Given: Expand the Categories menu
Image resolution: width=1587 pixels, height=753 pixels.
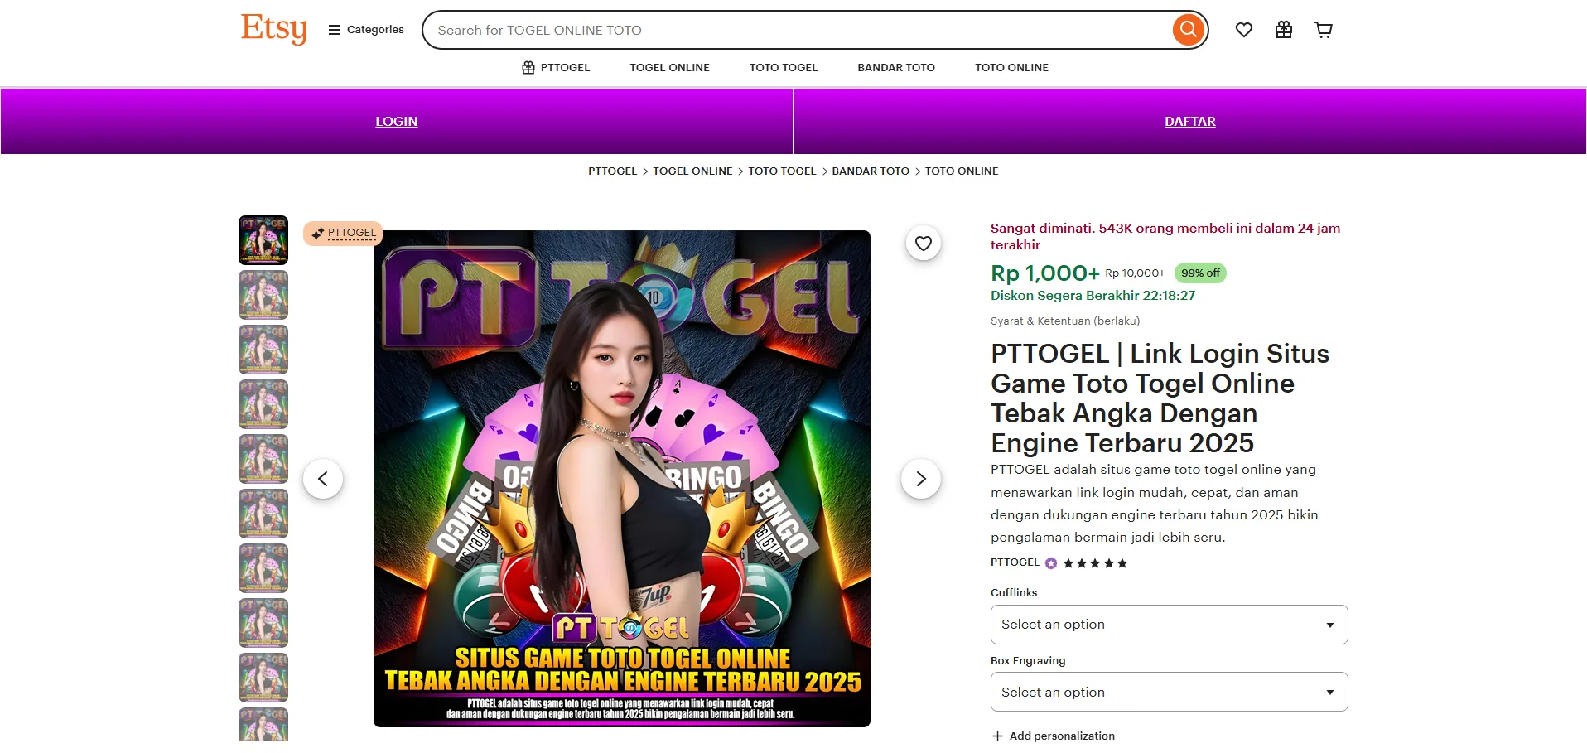Looking at the screenshot, I should [x=366, y=30].
